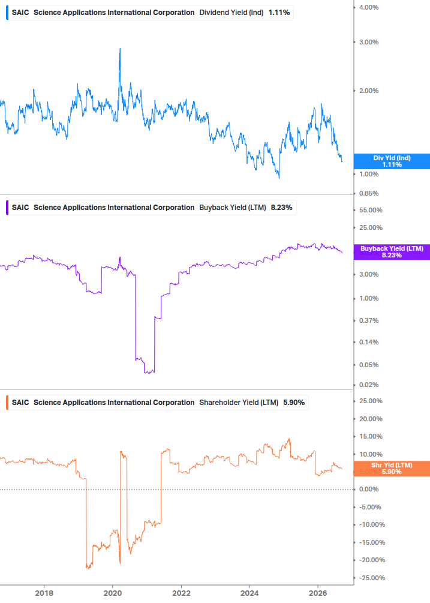Click the 2.00% dividend yield axis label
This screenshot has width=430, height=603.
369,91
